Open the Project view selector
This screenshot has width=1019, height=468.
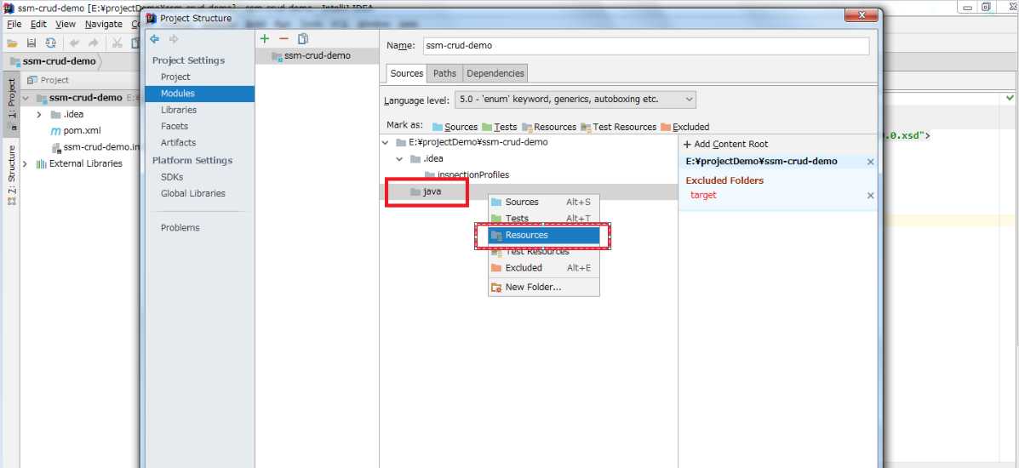click(48, 80)
